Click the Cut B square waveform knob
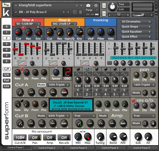159x151 pixels. (x=42, y=123)
